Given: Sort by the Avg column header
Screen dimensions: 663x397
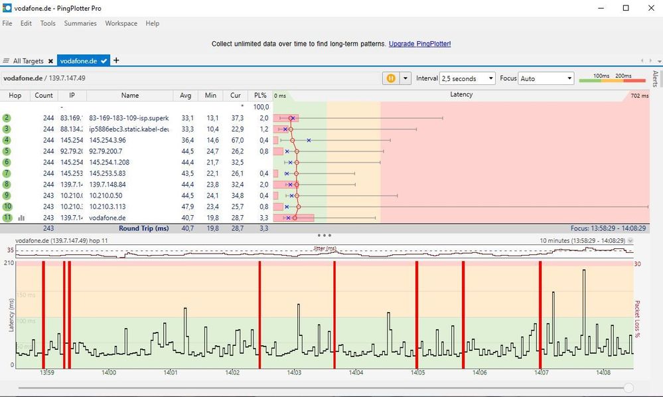Looking at the screenshot, I should click(x=186, y=95).
